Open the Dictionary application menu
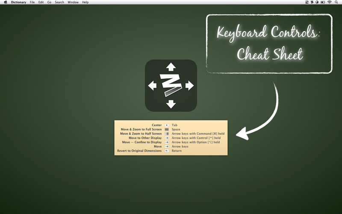The image size is (342, 214). [18, 2]
